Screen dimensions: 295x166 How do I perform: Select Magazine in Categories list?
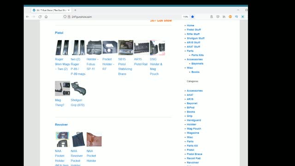click(x=193, y=133)
